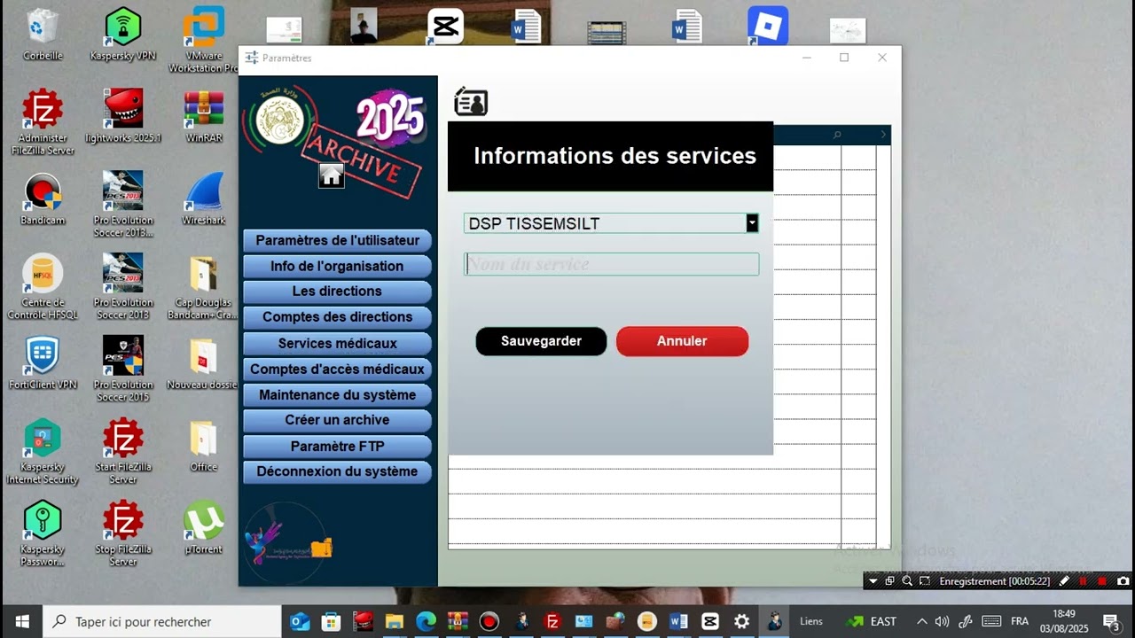Click FRA language indicator in tray
The width and height of the screenshot is (1135, 638).
[x=1020, y=621]
